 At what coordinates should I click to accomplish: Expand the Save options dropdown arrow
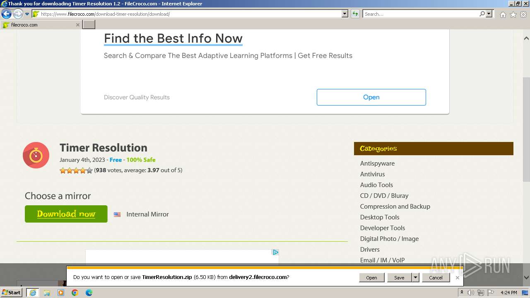[415, 278]
